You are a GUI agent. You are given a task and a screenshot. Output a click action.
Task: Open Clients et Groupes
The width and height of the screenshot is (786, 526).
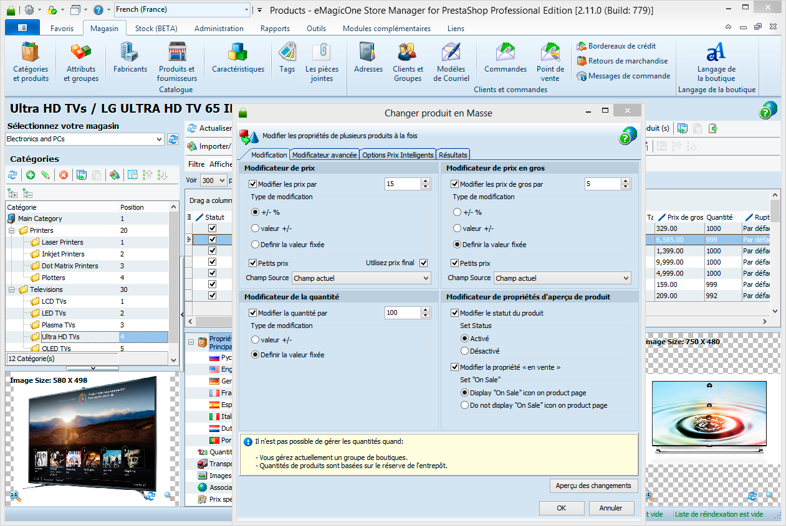pos(408,62)
